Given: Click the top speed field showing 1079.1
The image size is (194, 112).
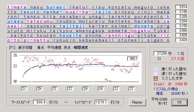Looking at the screenshot, I should pyautogui.click(x=101, y=102).
